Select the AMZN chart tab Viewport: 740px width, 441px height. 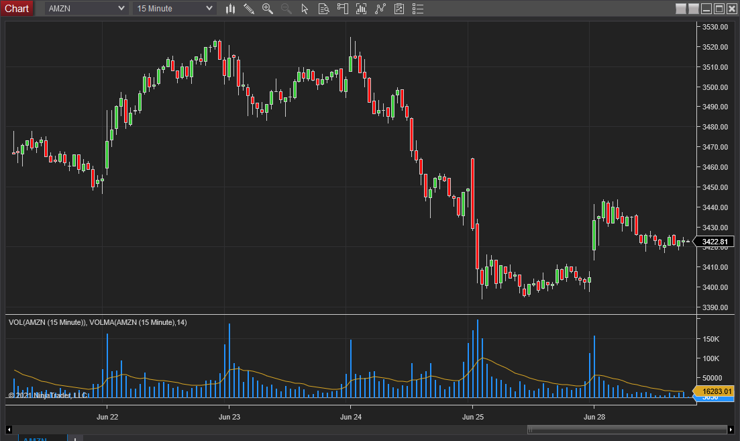[42, 438]
